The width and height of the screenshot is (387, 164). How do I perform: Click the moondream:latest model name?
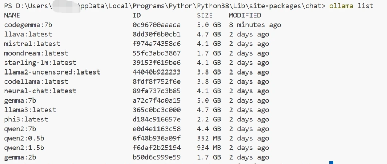pyautogui.click(x=36, y=53)
